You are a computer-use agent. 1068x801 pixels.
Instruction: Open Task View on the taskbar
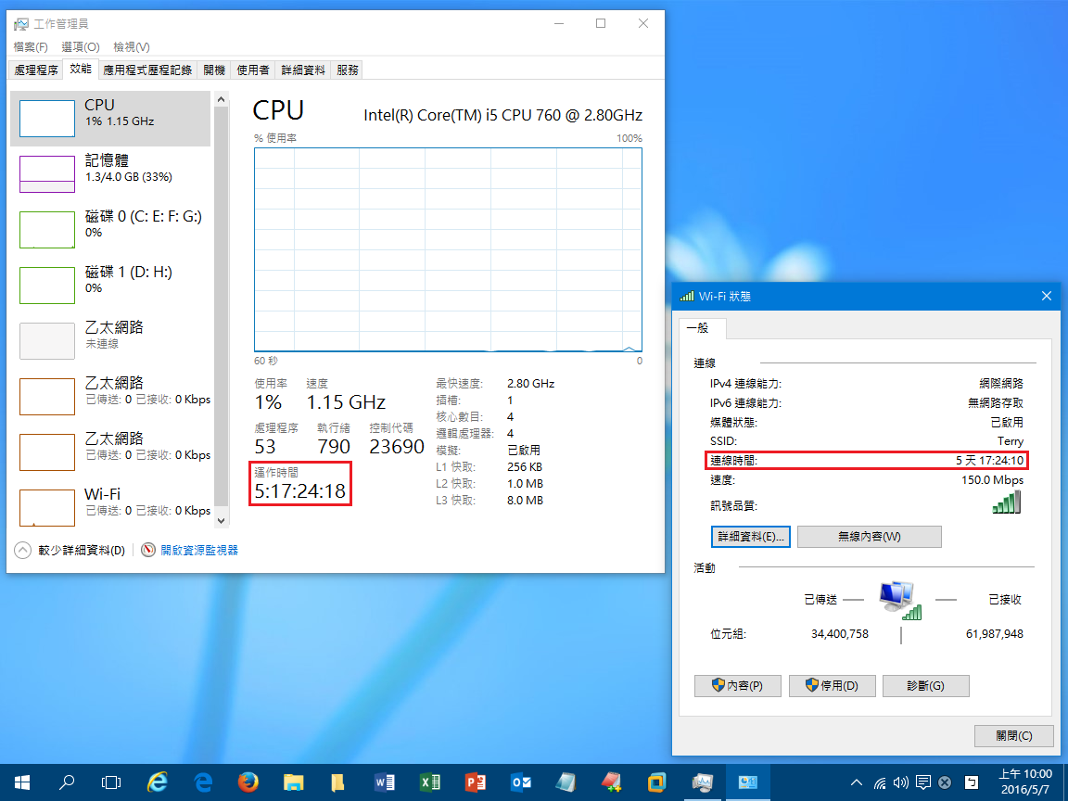point(111,782)
